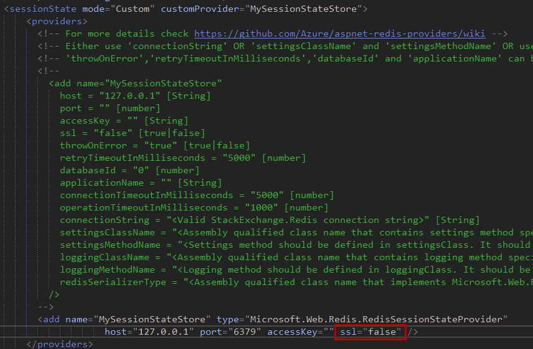Click the port="6379" attribute
Screen dimensions: 533x349
click(x=230, y=332)
